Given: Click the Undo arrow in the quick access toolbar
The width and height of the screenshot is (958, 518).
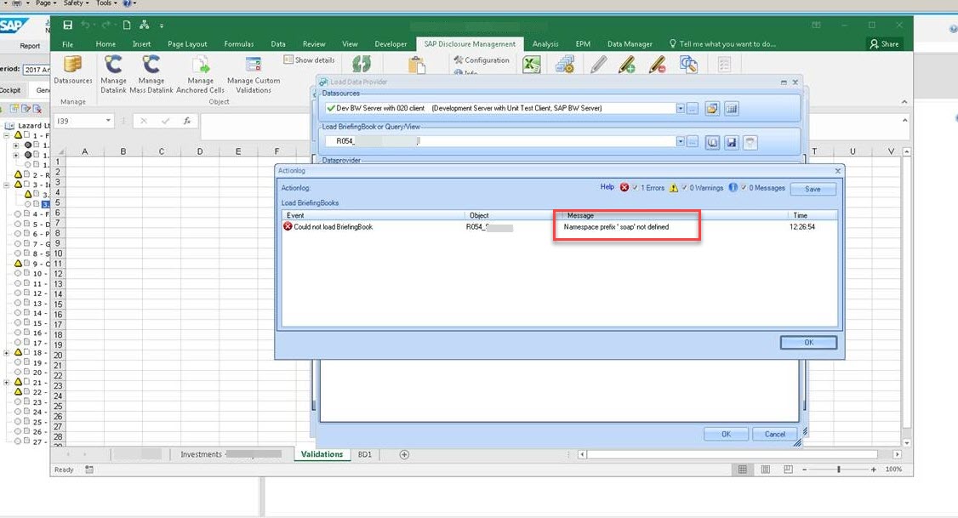Looking at the screenshot, I should (x=86, y=25).
